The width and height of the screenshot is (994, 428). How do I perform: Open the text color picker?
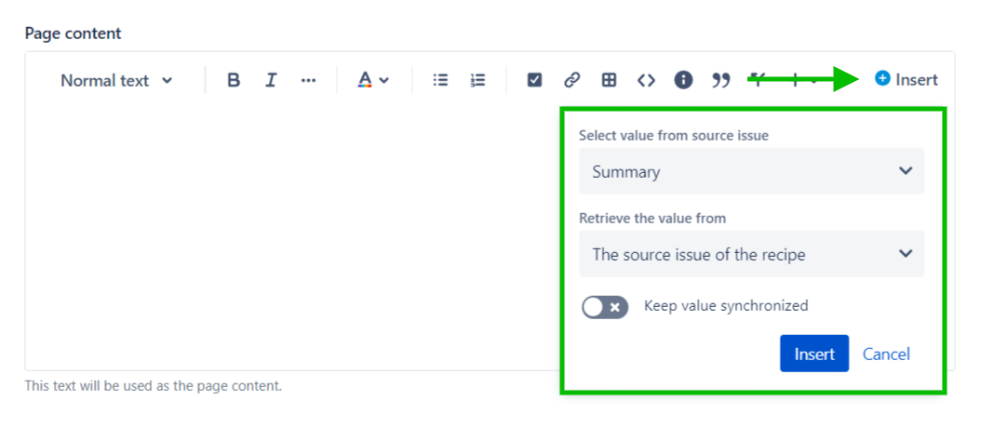pos(373,80)
